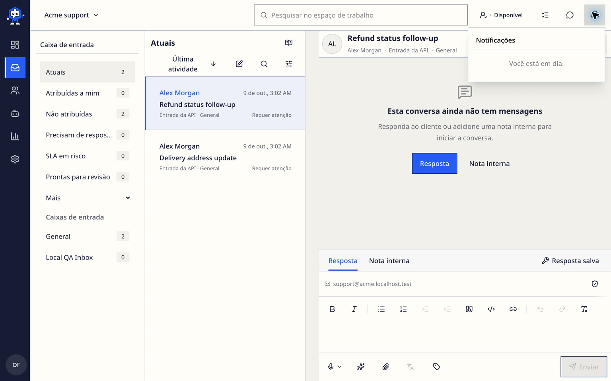Viewport: 611px width, 381px height.
Task: Open the Refund status follow-up conversation
Action: tap(225, 103)
